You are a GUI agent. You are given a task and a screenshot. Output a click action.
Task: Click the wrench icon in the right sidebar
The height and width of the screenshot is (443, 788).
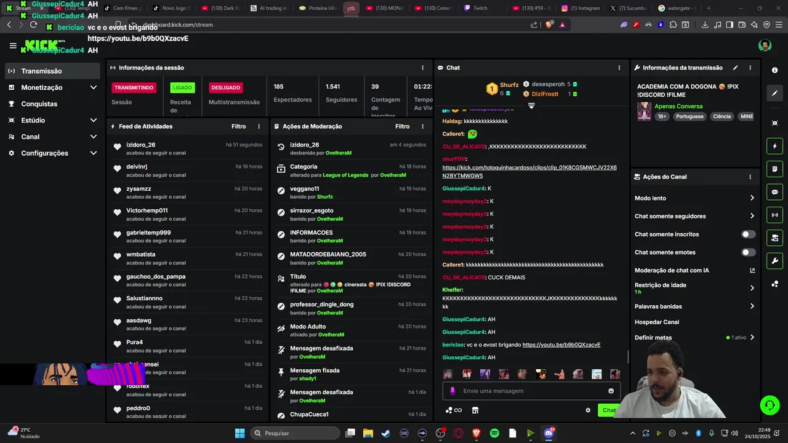coord(774,260)
